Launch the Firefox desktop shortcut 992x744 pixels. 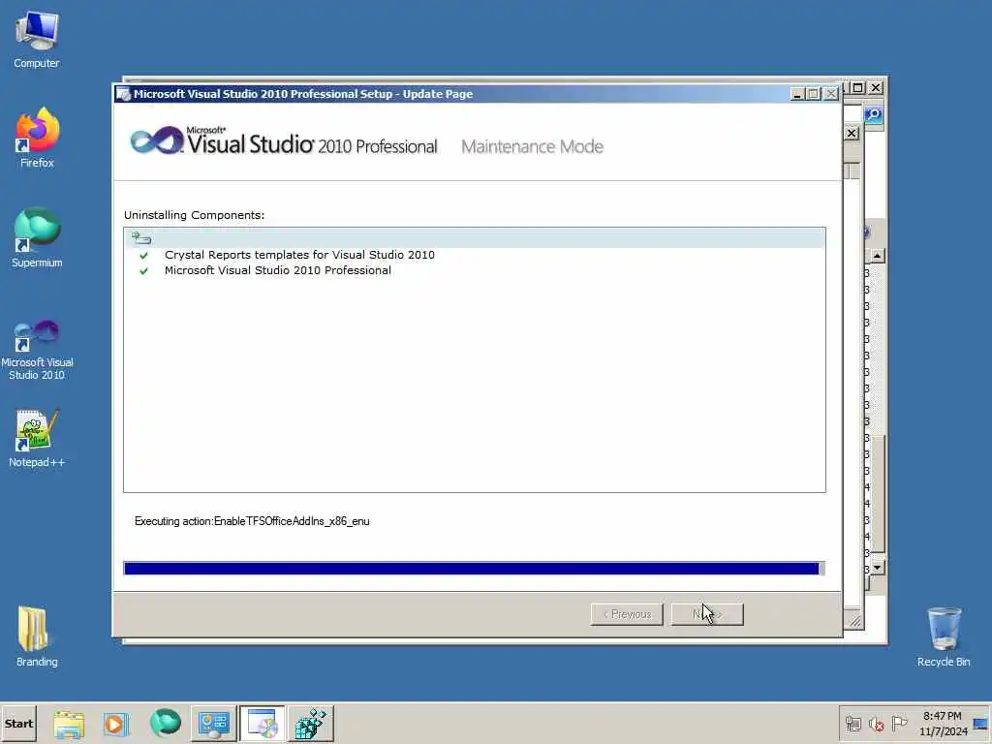click(37, 138)
